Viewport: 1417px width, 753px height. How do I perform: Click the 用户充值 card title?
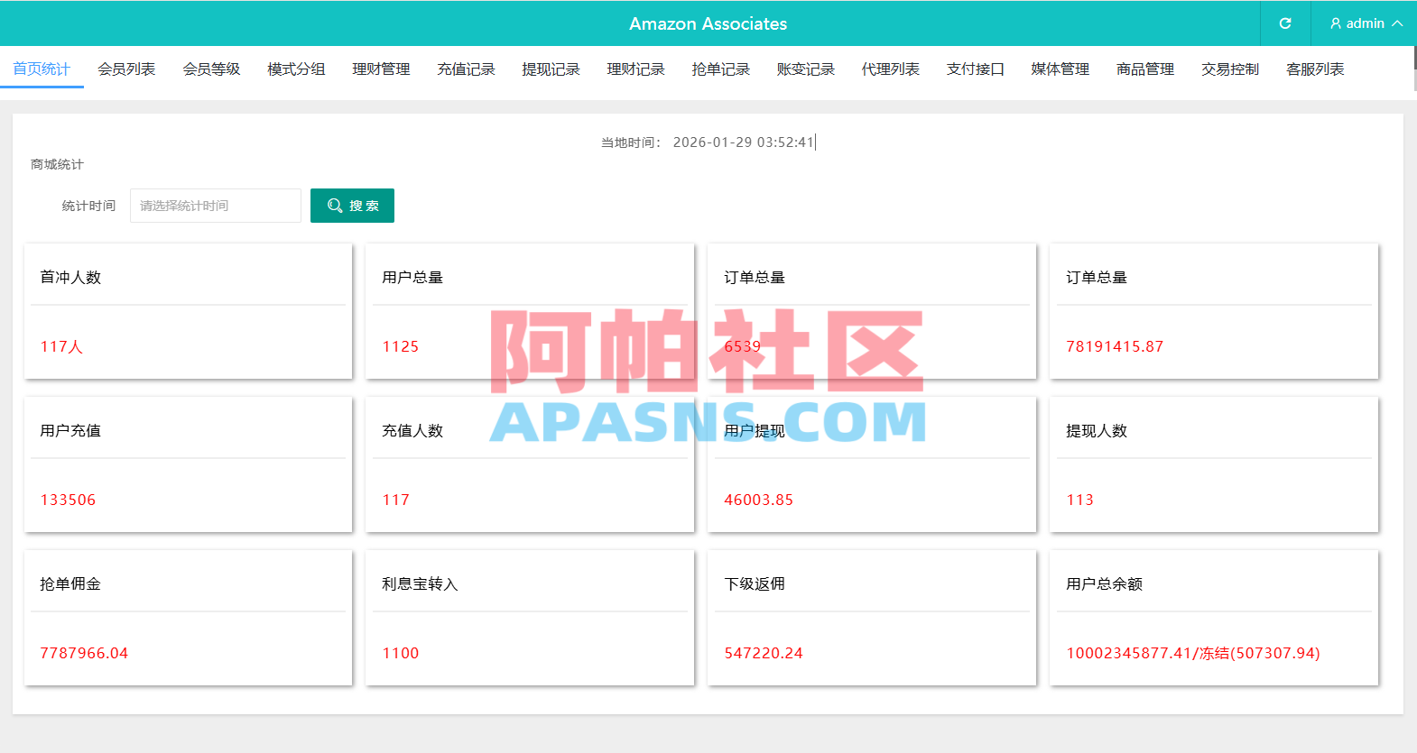70,431
